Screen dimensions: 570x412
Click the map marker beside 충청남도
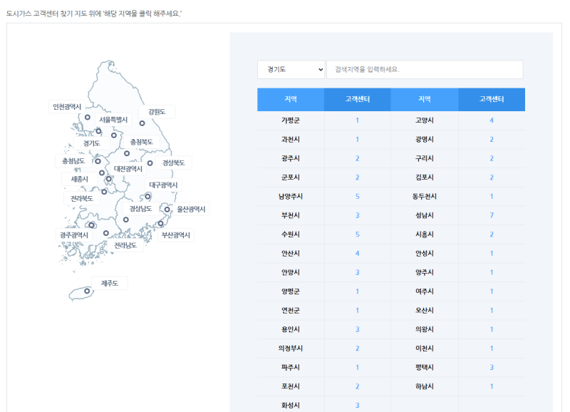[98, 161]
